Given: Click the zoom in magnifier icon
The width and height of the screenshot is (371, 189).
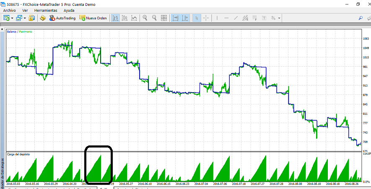Looking at the screenshot, I should tap(145, 18).
